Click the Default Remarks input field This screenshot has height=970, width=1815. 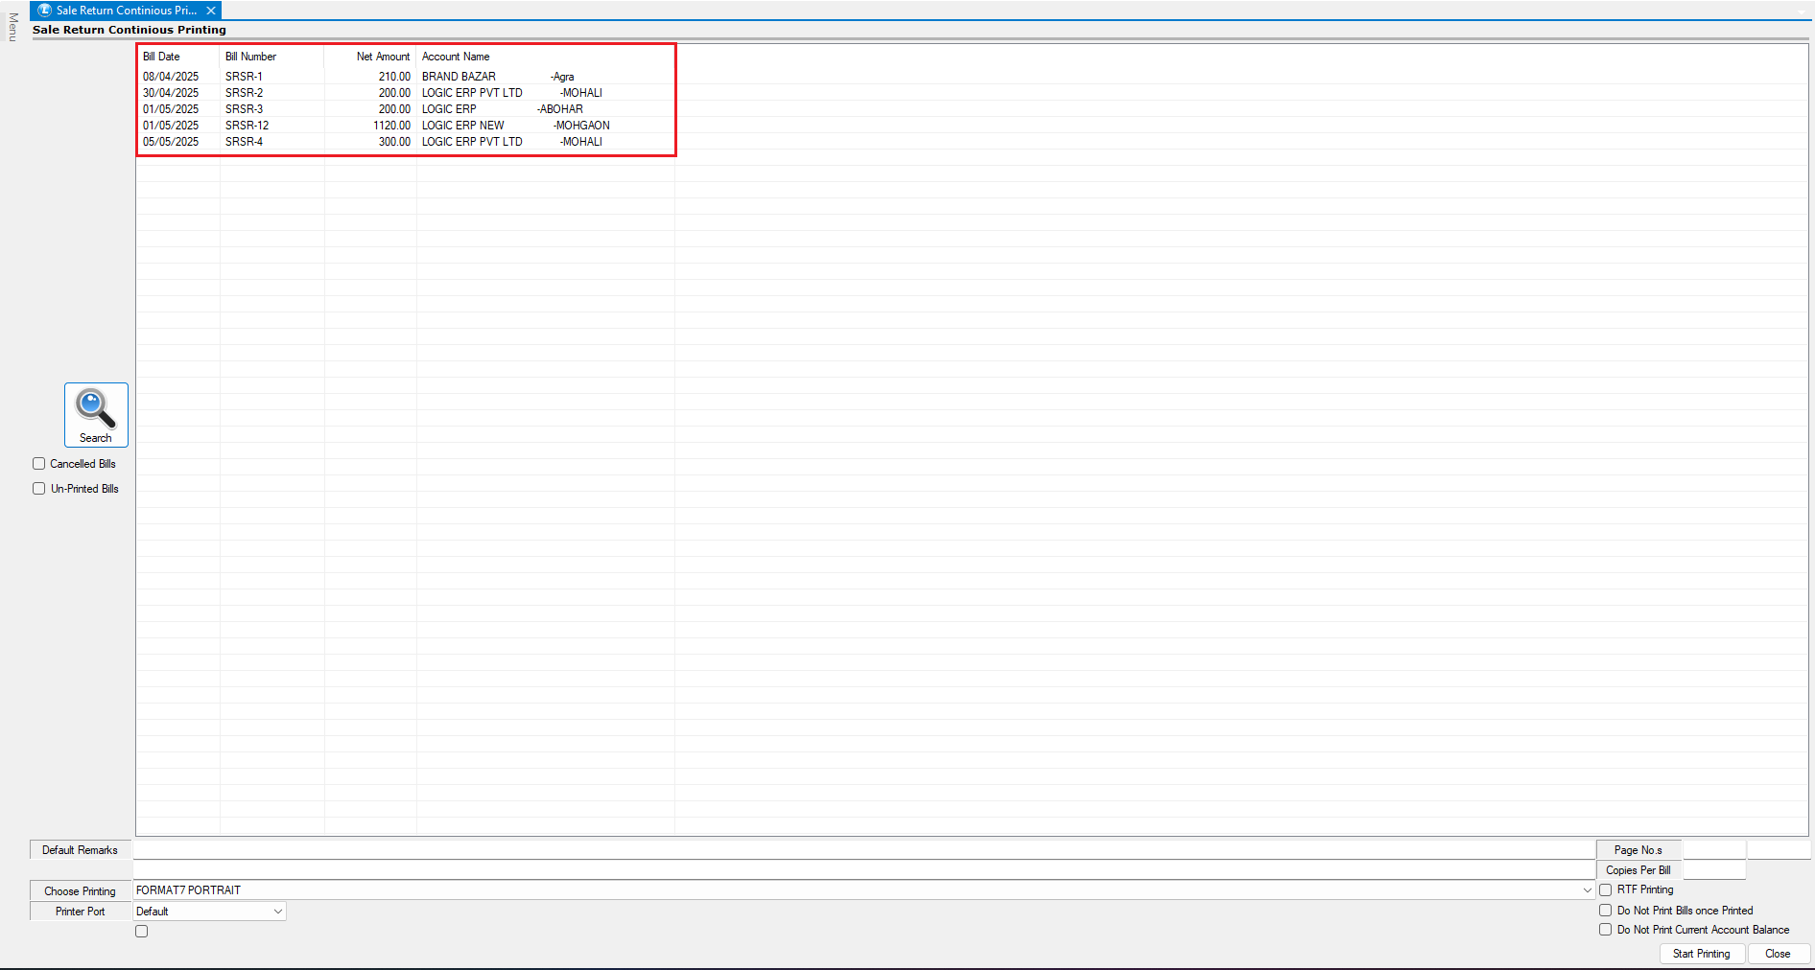[863, 850]
